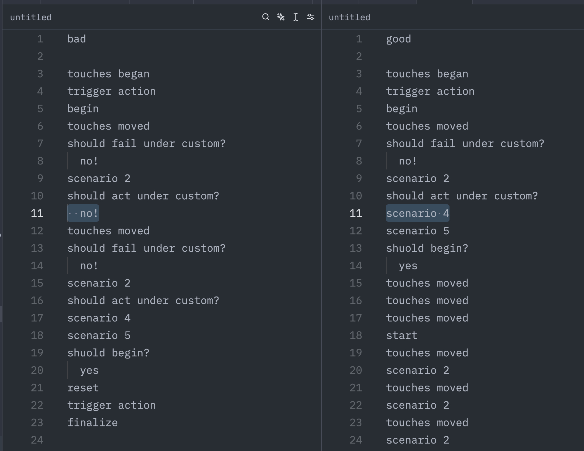Click line number 11 in right gutter
The image size is (584, 451).
click(x=356, y=213)
